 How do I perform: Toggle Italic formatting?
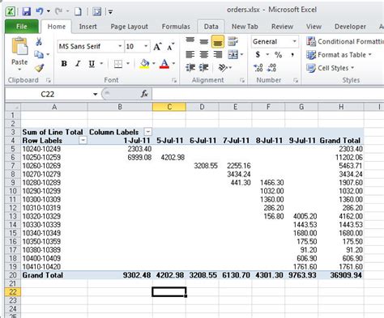pos(78,64)
